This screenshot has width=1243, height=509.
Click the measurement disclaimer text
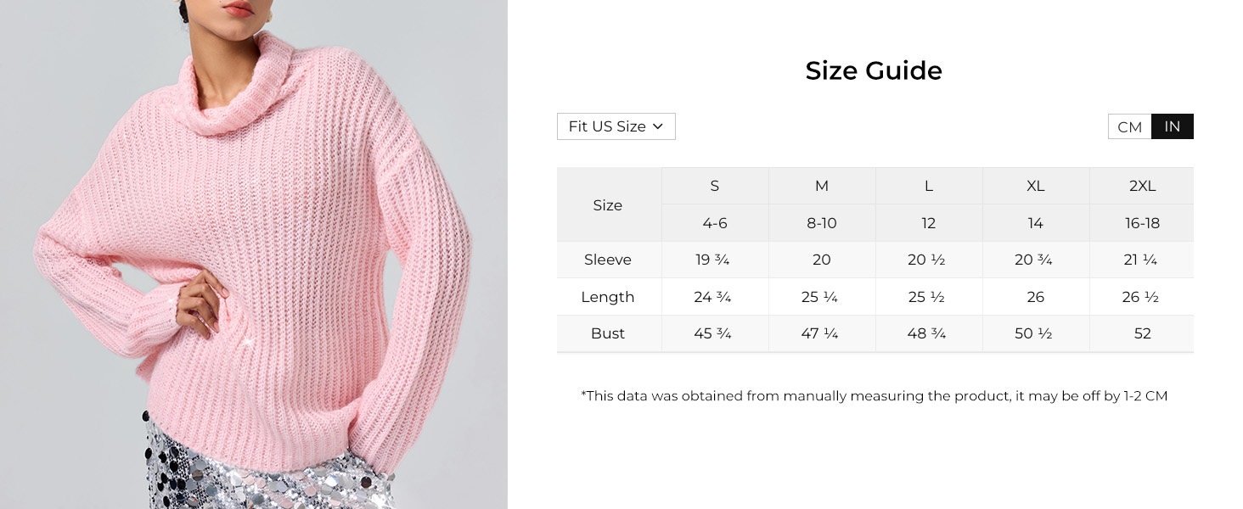(874, 396)
